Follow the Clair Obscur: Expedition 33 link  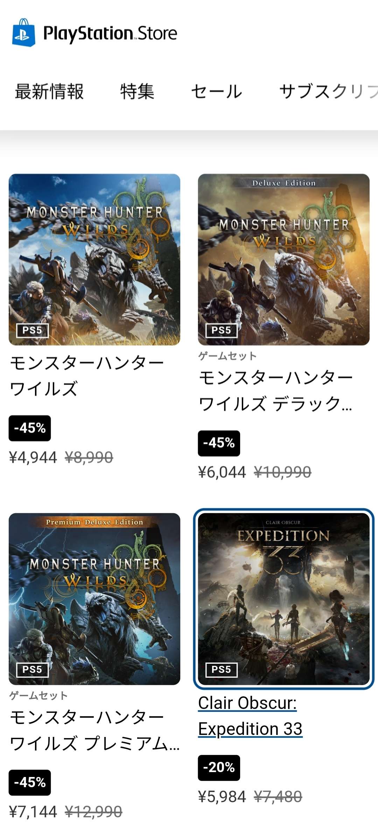(x=250, y=716)
